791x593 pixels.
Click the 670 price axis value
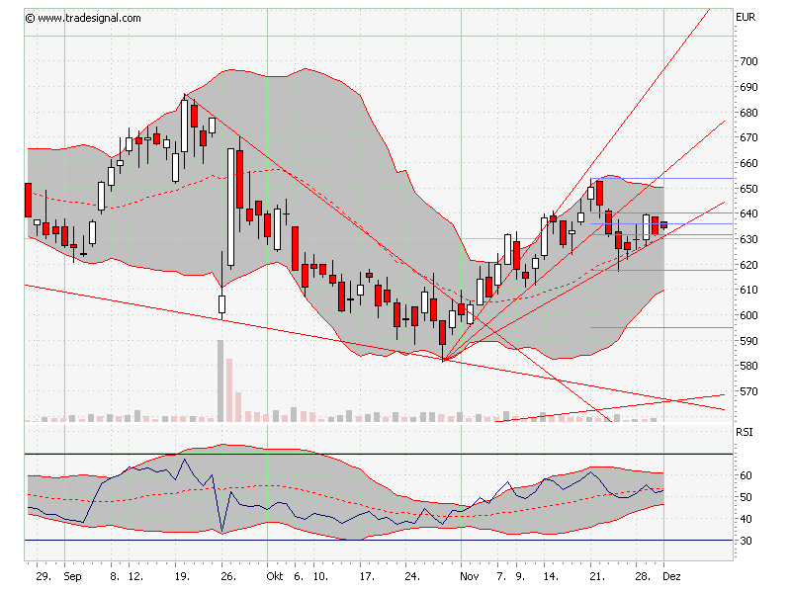pos(748,137)
